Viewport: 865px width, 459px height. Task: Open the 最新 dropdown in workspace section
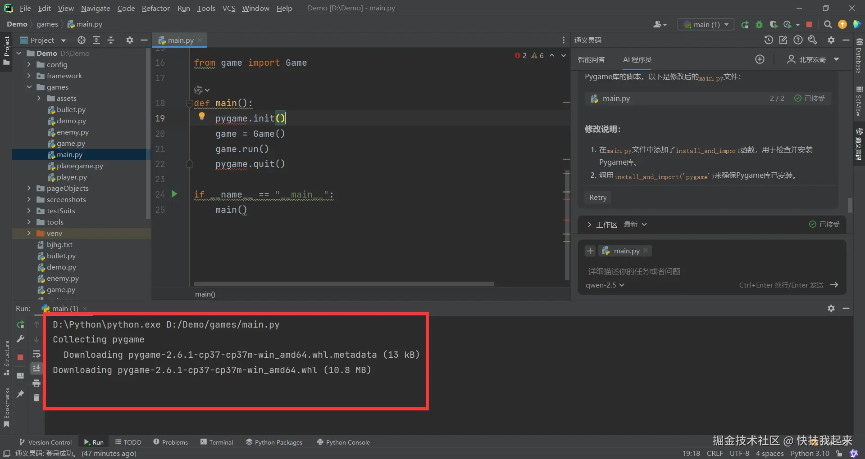[x=635, y=225]
